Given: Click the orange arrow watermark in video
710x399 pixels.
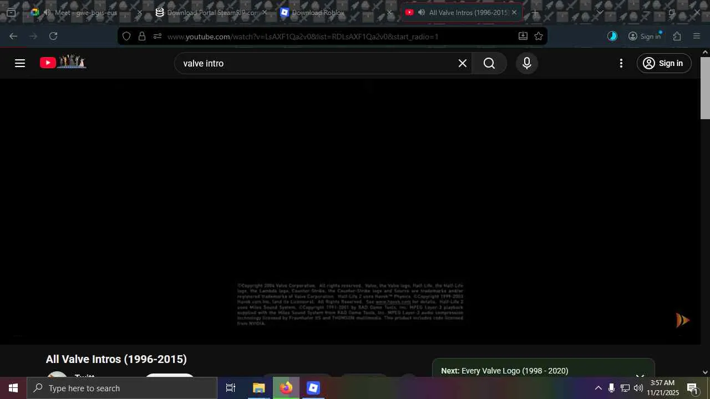Looking at the screenshot, I should 682,320.
